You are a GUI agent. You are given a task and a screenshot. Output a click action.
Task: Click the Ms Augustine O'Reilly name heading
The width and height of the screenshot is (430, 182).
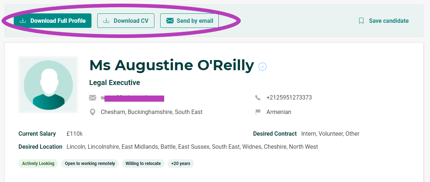[172, 65]
